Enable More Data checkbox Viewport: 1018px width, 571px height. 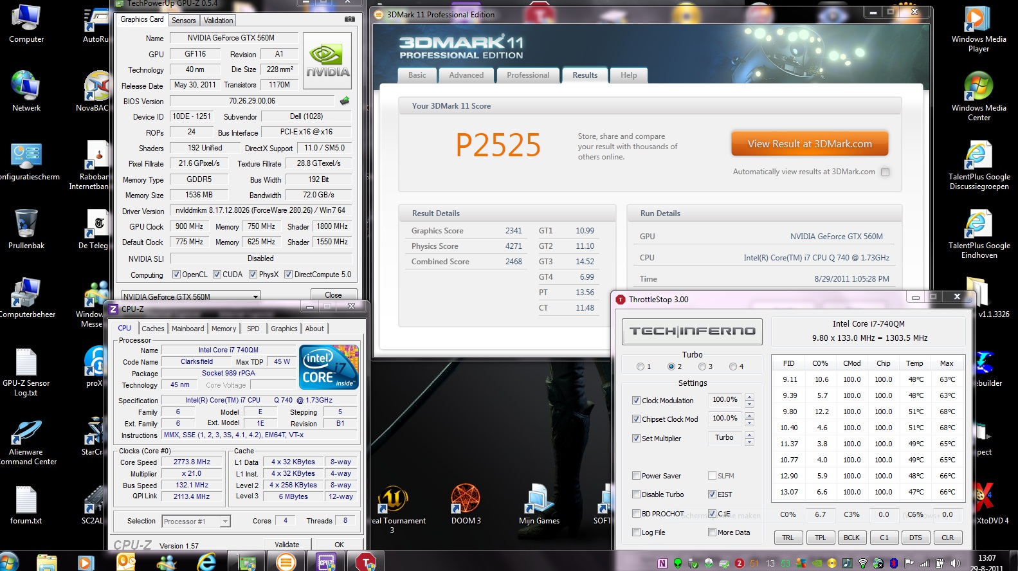(712, 532)
